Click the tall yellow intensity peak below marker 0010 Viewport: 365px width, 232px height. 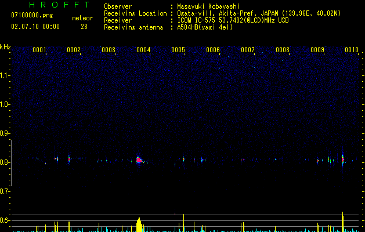click(x=342, y=222)
